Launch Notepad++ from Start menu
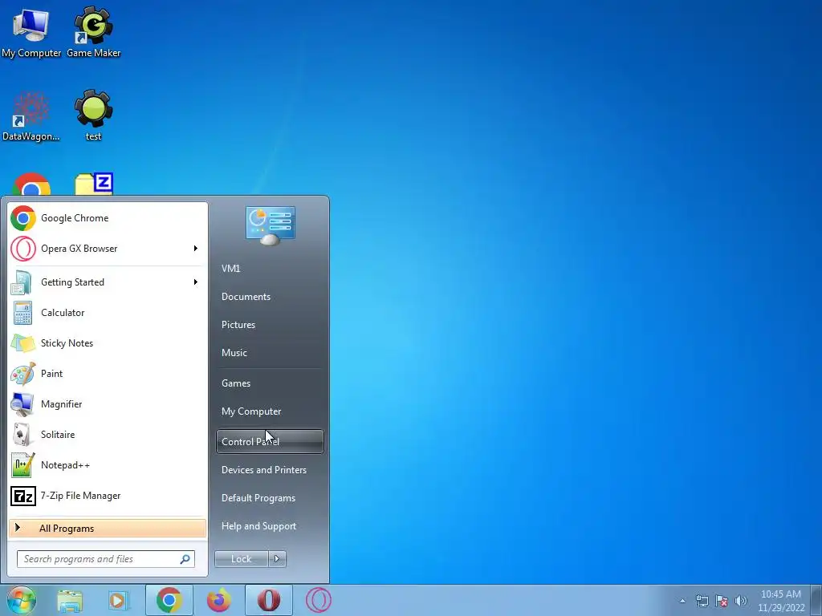822x616 pixels. click(108, 465)
